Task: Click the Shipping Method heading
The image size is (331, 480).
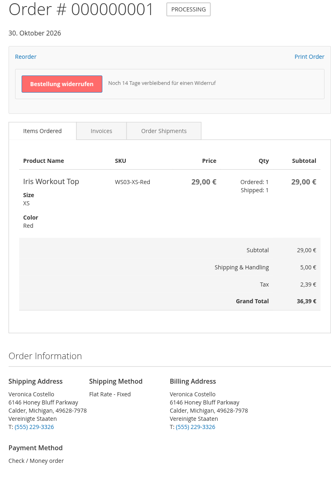Action: click(x=116, y=381)
